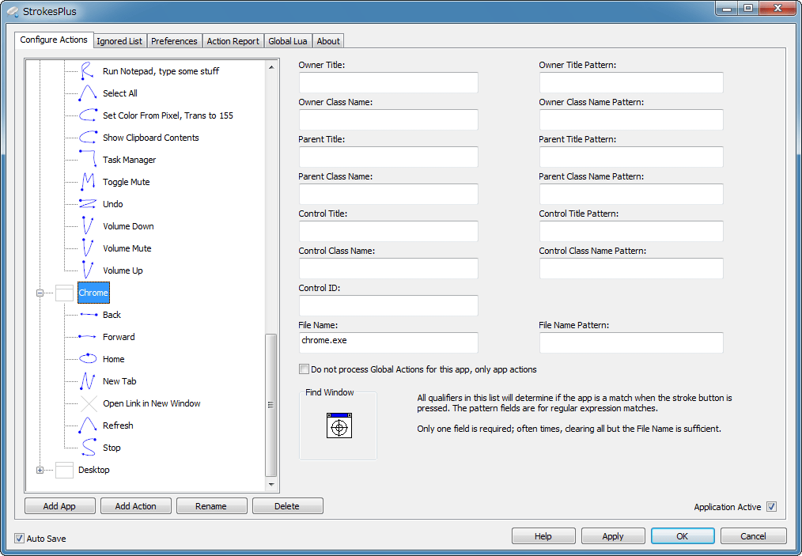Click the Select All gesture icon
This screenshot has width=802, height=556.
[x=88, y=93]
